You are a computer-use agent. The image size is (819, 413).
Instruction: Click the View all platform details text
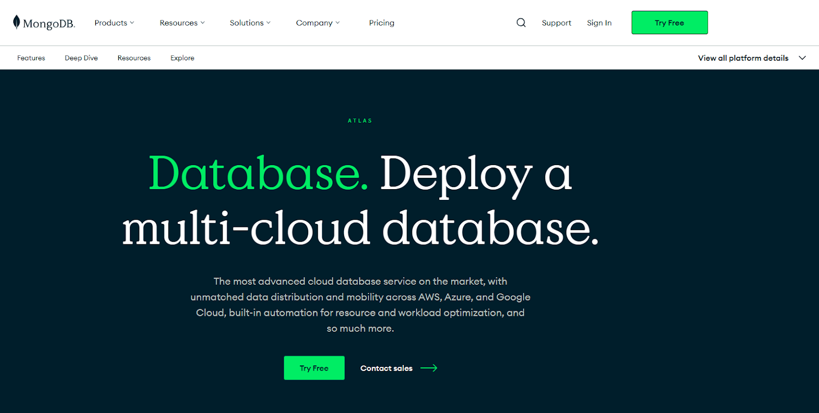click(x=743, y=58)
